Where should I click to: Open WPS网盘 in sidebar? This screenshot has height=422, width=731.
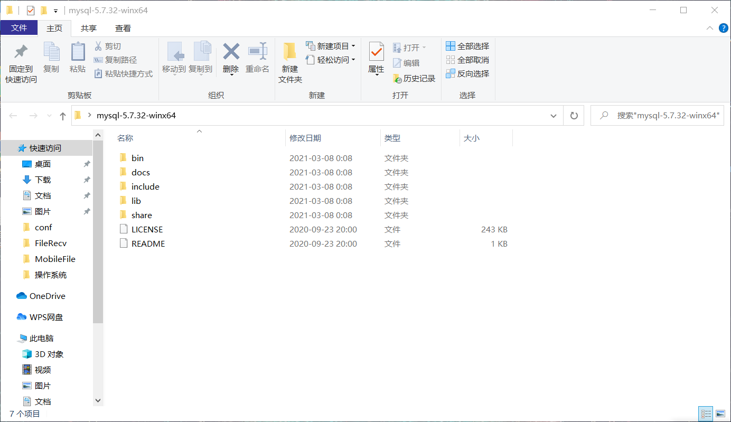46,317
